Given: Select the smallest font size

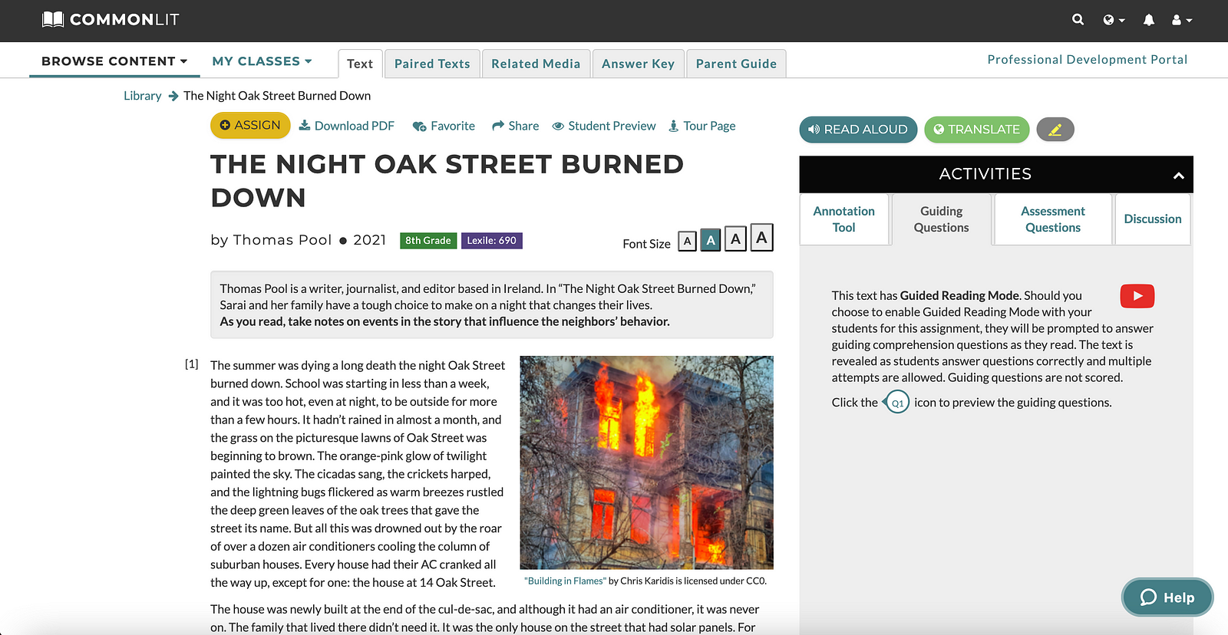Looking at the screenshot, I should 687,242.
